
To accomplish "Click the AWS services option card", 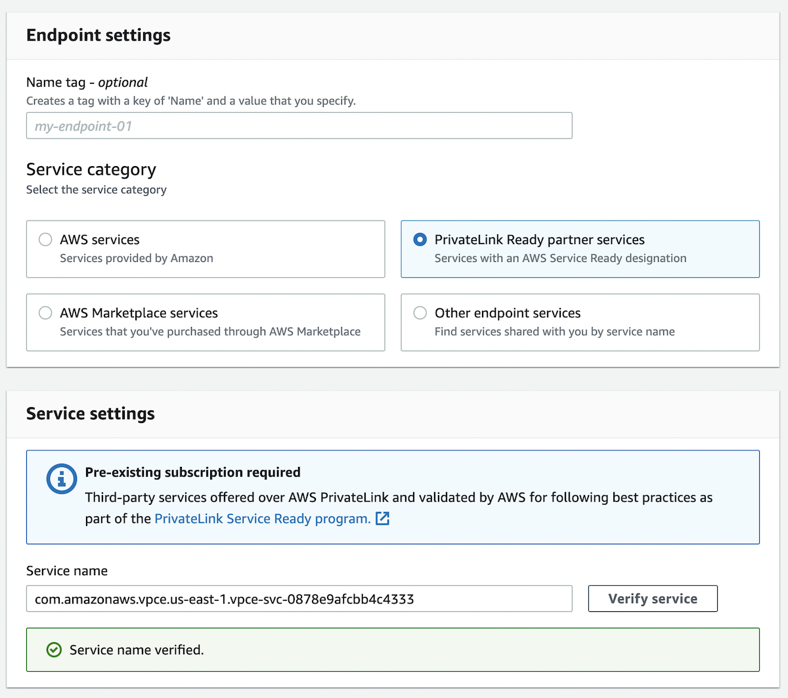I will [x=206, y=249].
